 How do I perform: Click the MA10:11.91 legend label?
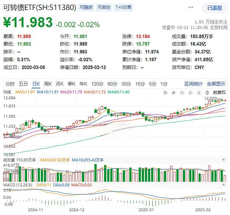click(x=48, y=92)
